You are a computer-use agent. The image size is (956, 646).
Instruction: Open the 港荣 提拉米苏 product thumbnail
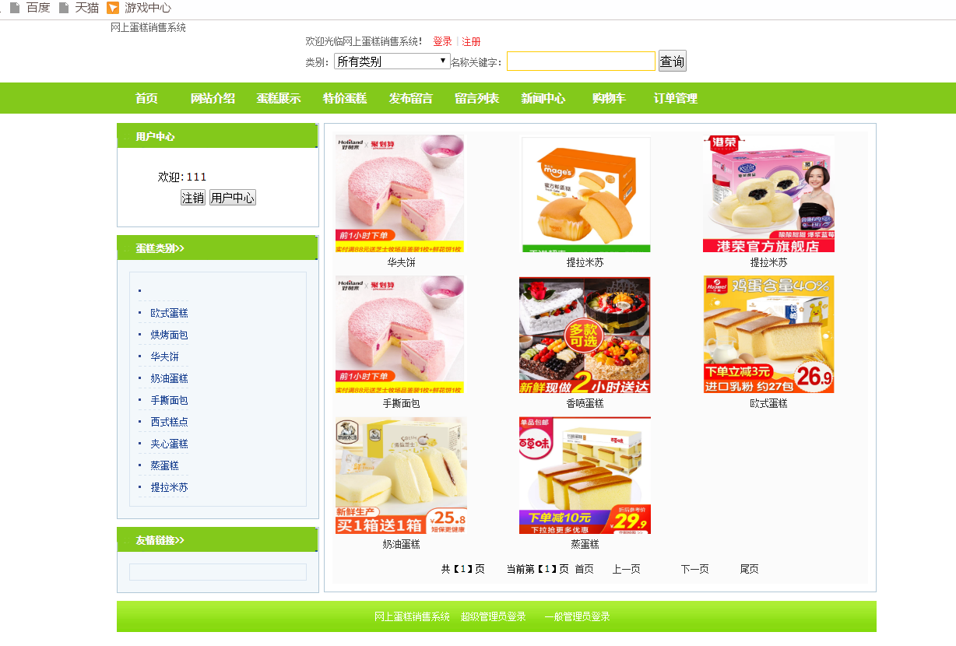(768, 194)
